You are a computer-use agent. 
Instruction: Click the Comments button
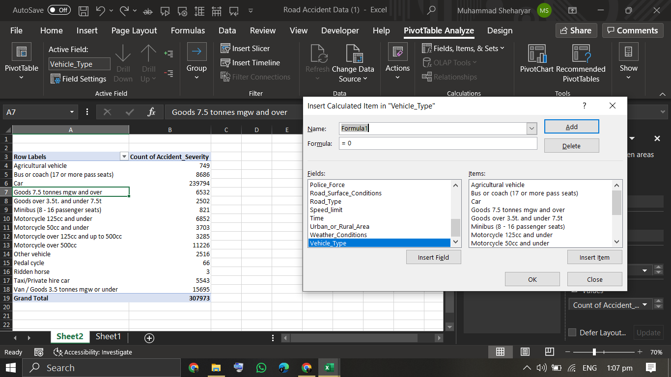tap(633, 30)
